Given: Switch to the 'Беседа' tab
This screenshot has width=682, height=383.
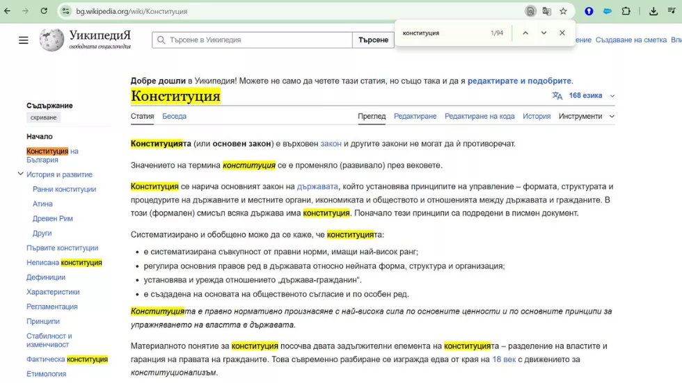Looking at the screenshot, I should [x=174, y=116].
